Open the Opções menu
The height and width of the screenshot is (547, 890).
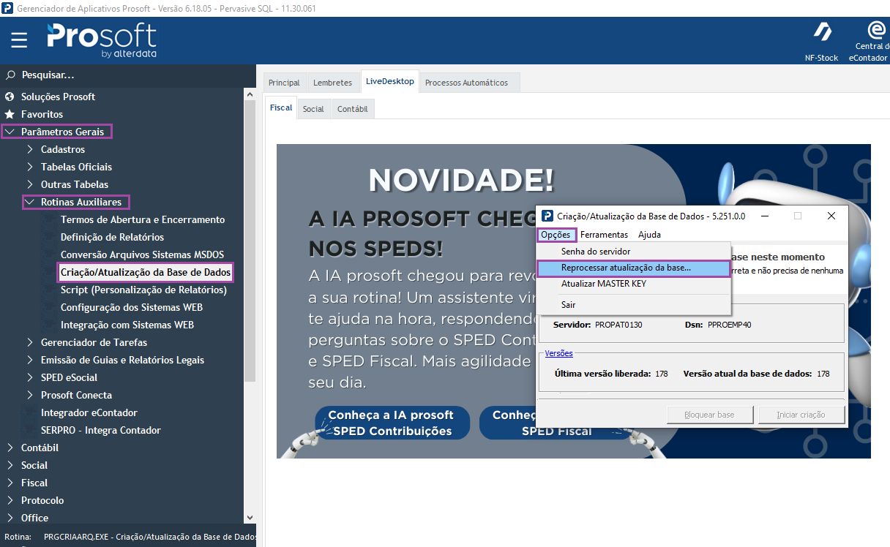[556, 235]
